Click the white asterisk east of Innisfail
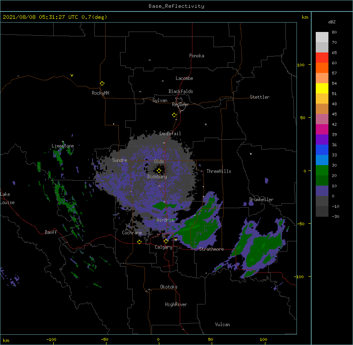This screenshot has width=353, height=345. pos(206,124)
